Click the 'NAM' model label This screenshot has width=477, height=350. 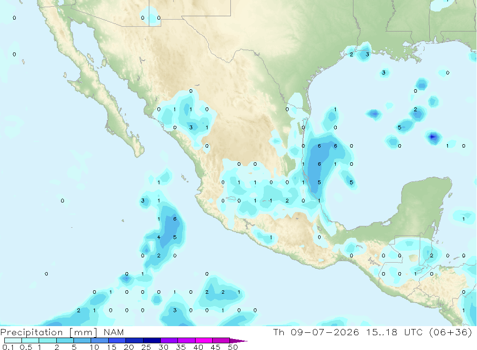[x=114, y=332]
